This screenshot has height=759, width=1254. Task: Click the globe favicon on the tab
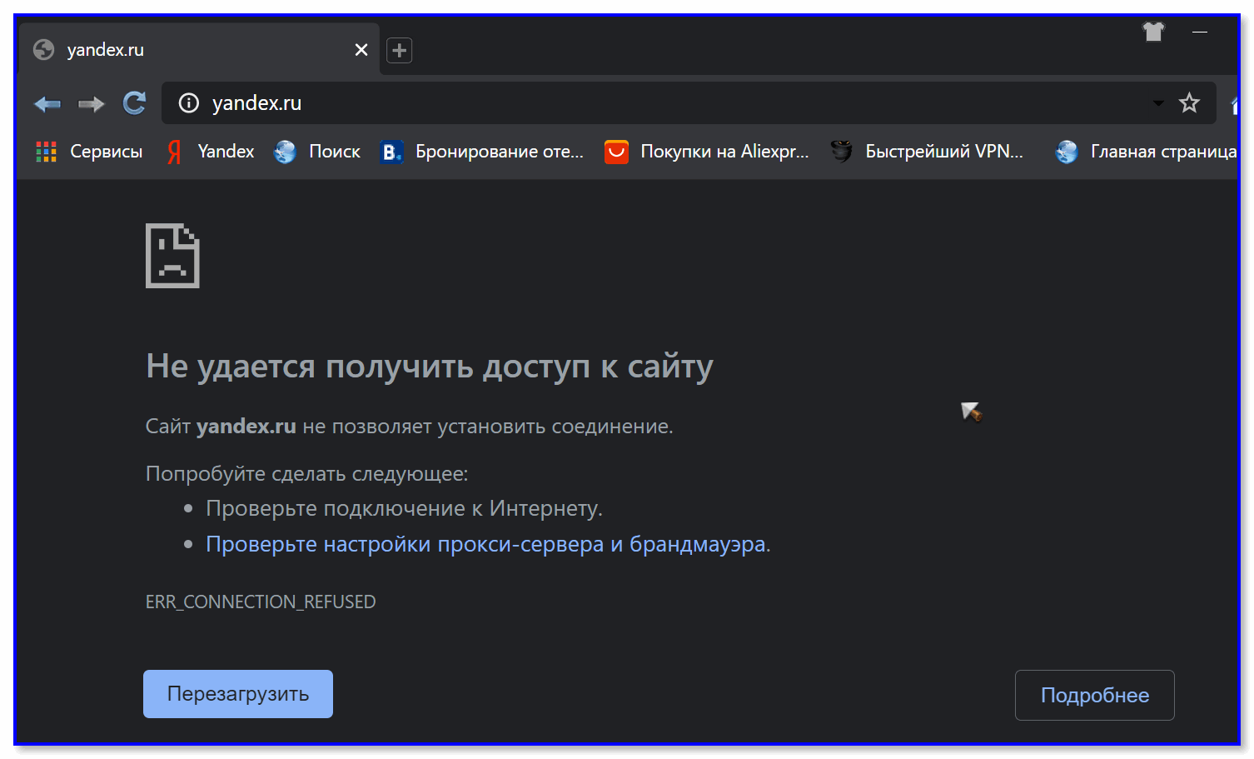(x=43, y=50)
